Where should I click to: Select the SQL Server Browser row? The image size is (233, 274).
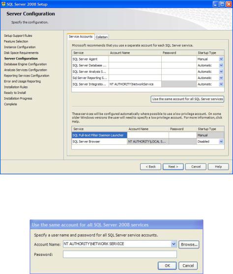[99, 141]
